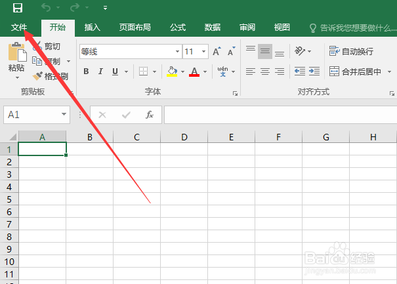
Task: Click the Increase Indent icon
Action: coord(314,71)
